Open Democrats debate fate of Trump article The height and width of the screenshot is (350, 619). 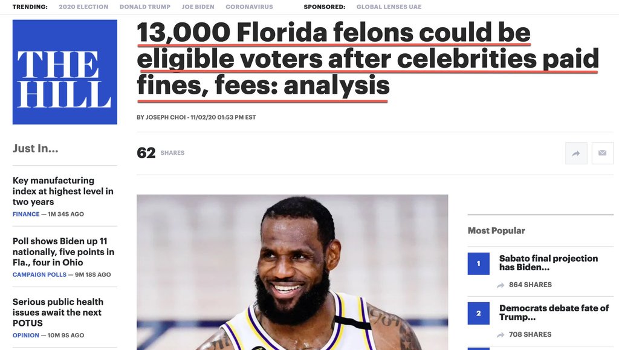[x=554, y=313]
